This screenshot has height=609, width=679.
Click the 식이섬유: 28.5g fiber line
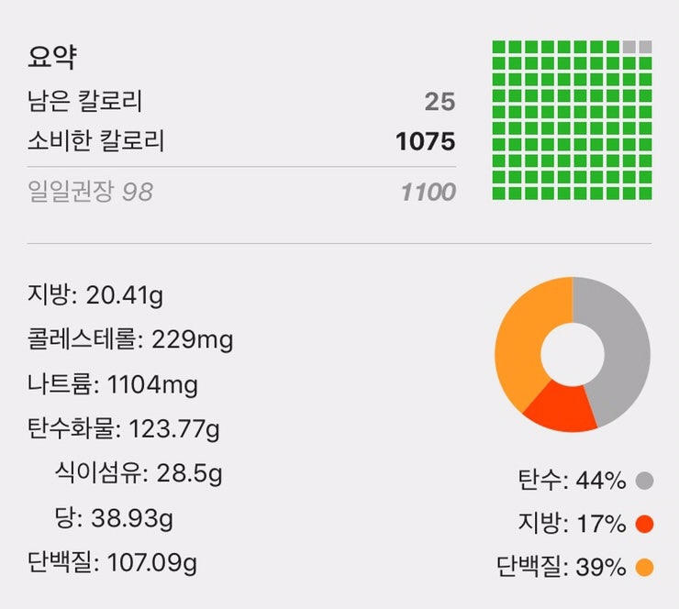139,473
